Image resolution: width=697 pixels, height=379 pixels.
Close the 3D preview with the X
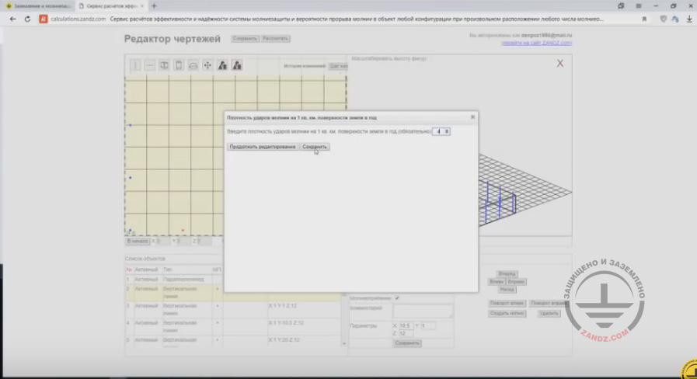pos(560,64)
